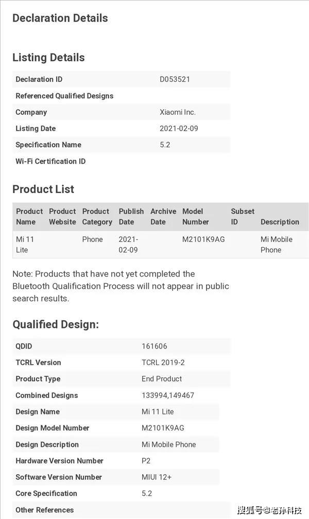Click the Hardware Version Number P2 value

(146, 461)
